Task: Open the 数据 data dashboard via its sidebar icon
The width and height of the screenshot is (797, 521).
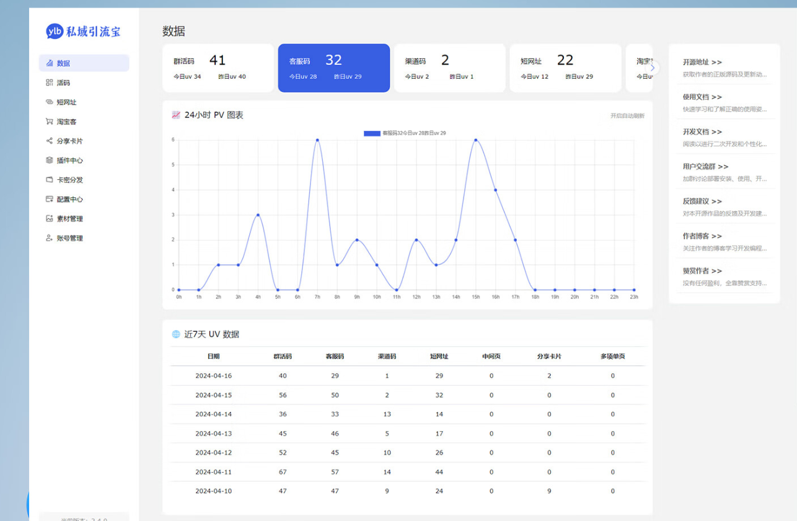Action: click(50, 63)
